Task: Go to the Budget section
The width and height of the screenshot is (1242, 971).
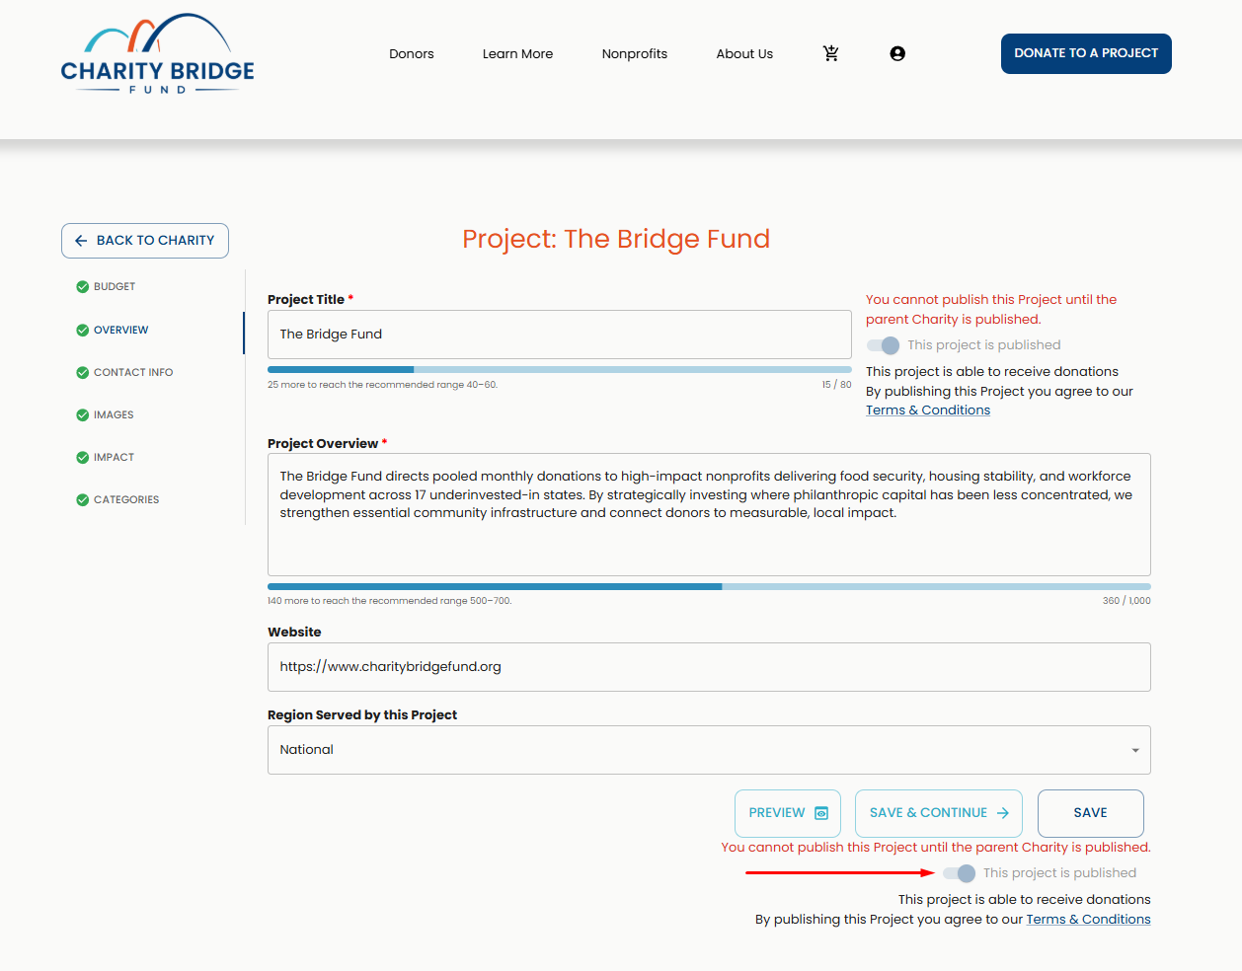Action: click(x=115, y=287)
